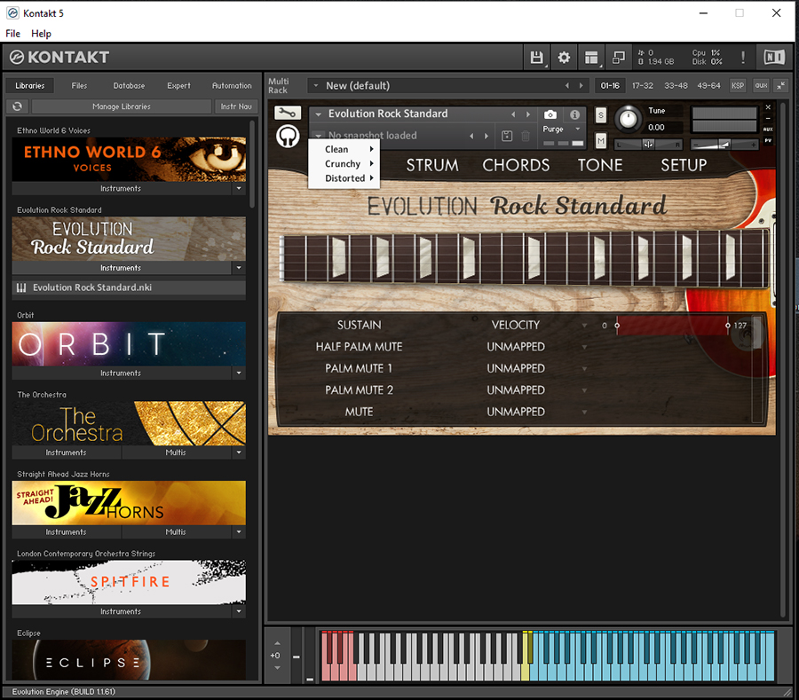
Task: Open instrument edit mode with wrench icon
Action: [288, 113]
